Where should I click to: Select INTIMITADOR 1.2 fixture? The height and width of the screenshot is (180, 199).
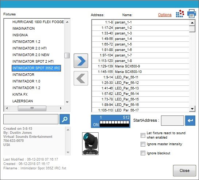click(26, 88)
